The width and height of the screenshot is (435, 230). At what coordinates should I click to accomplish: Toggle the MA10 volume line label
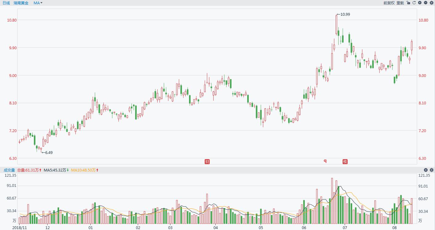pos(84,170)
